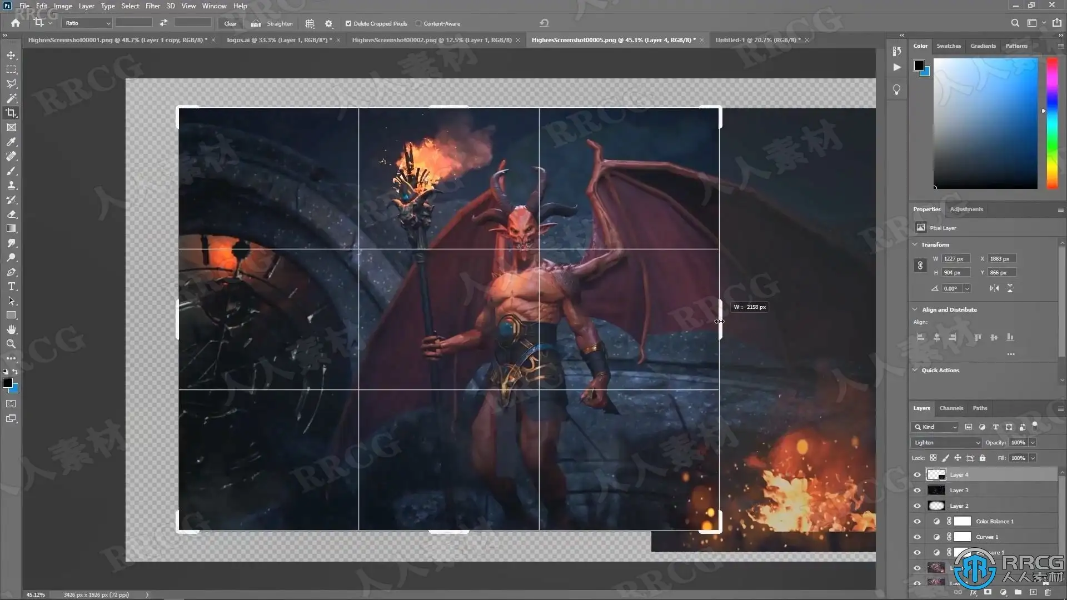The width and height of the screenshot is (1067, 600).
Task: Click the Clear button
Action: 230,23
